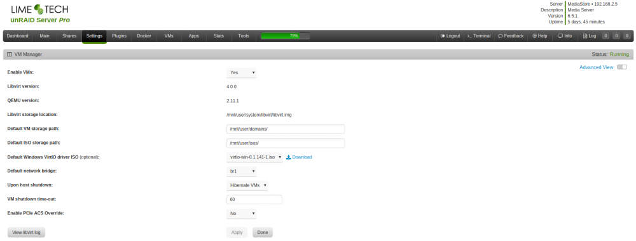636x241 pixels.
Task: Click the middle notification counter badge
Action: [616, 36]
